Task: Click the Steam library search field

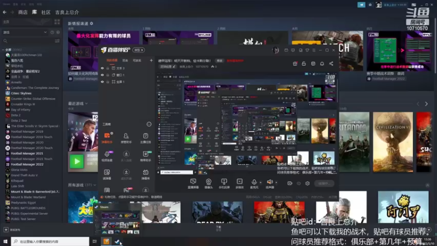Action: pos(28,41)
